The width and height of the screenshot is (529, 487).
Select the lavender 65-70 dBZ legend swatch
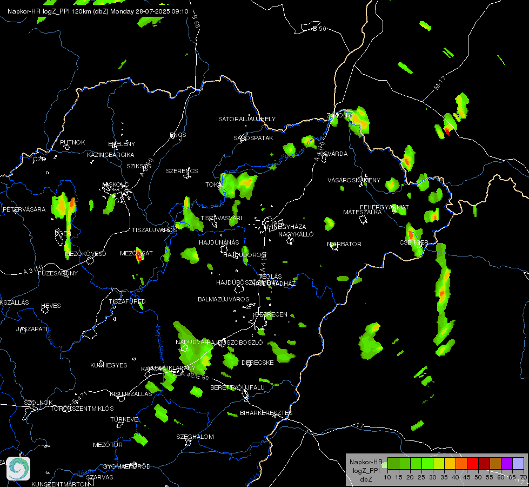pos(518,463)
